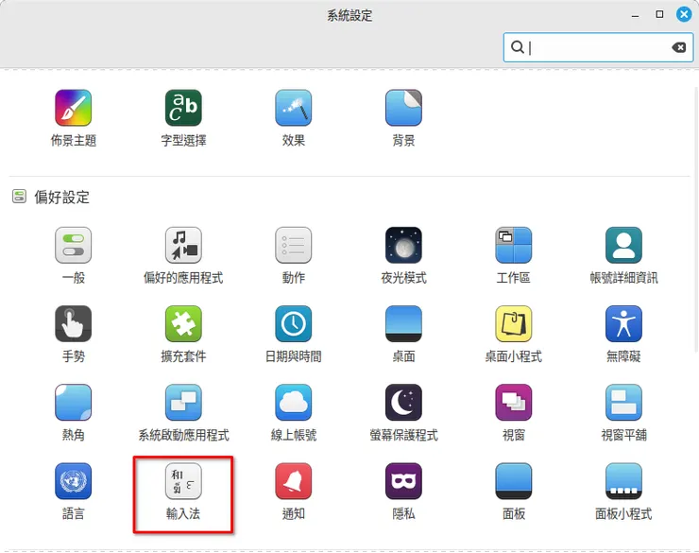The image size is (699, 553).
Task: Click the magnifier icon in search box
Action: pyautogui.click(x=517, y=47)
